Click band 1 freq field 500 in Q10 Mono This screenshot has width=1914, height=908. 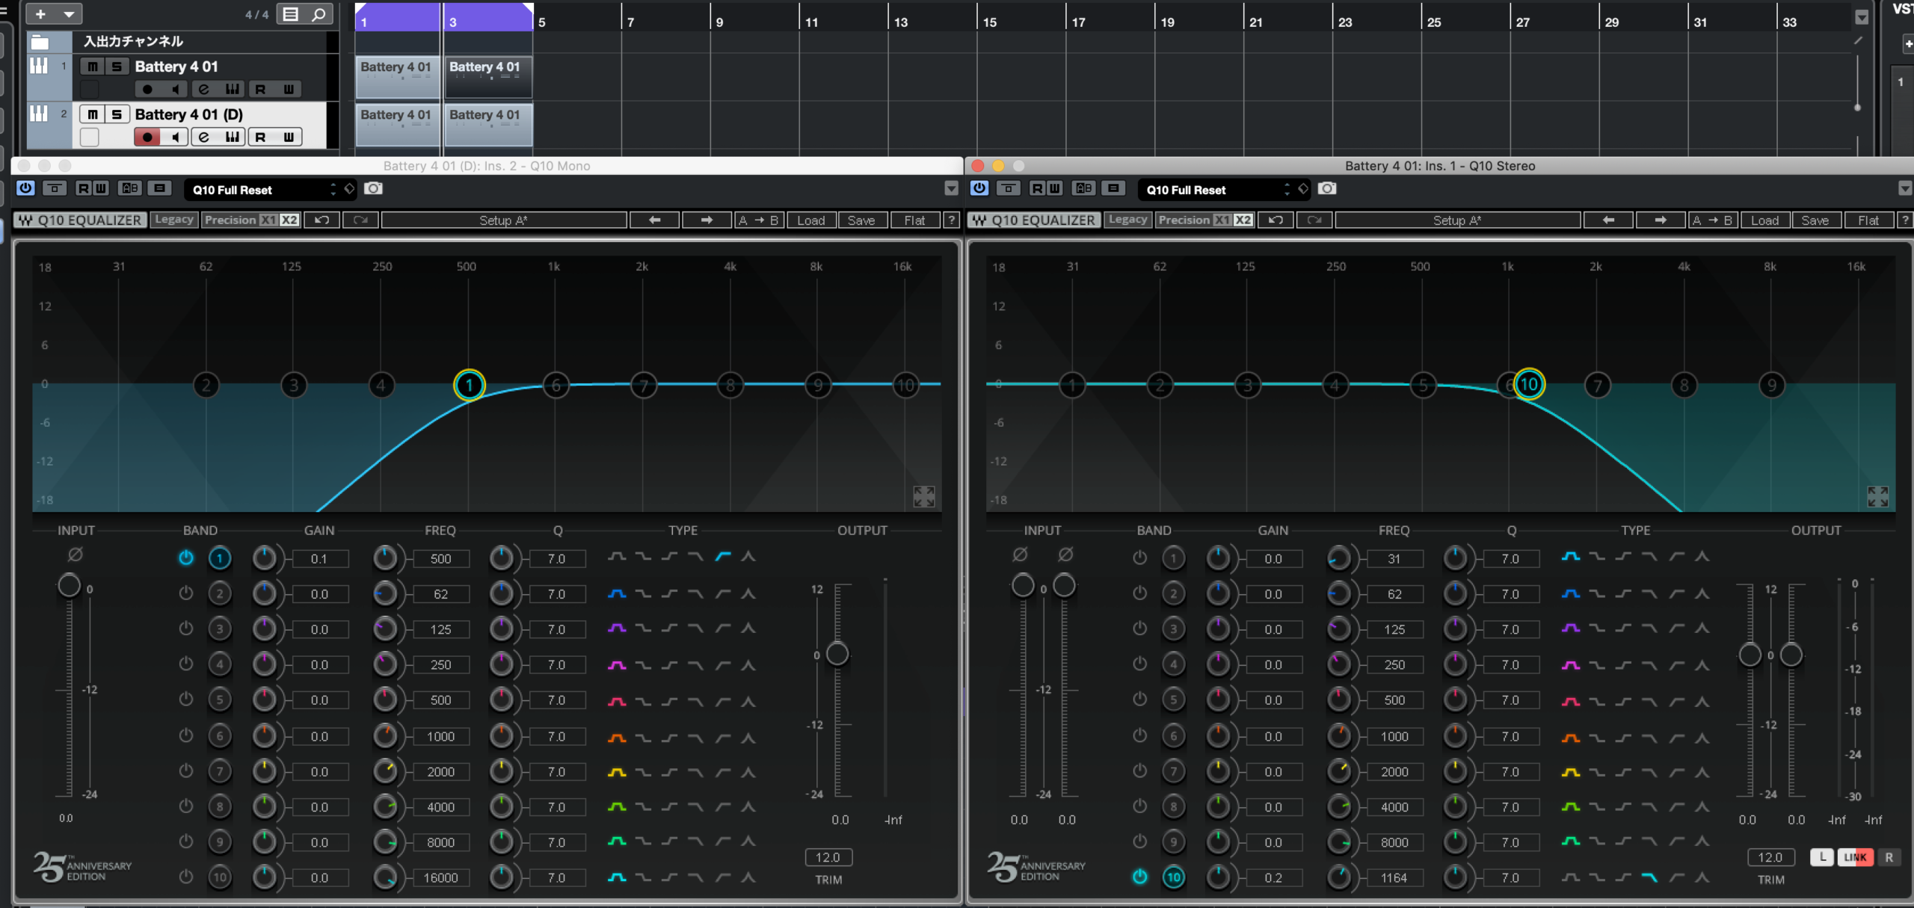click(x=441, y=559)
